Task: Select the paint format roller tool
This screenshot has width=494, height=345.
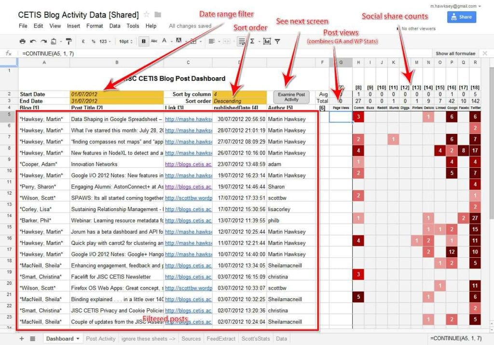Action: click(x=69, y=41)
